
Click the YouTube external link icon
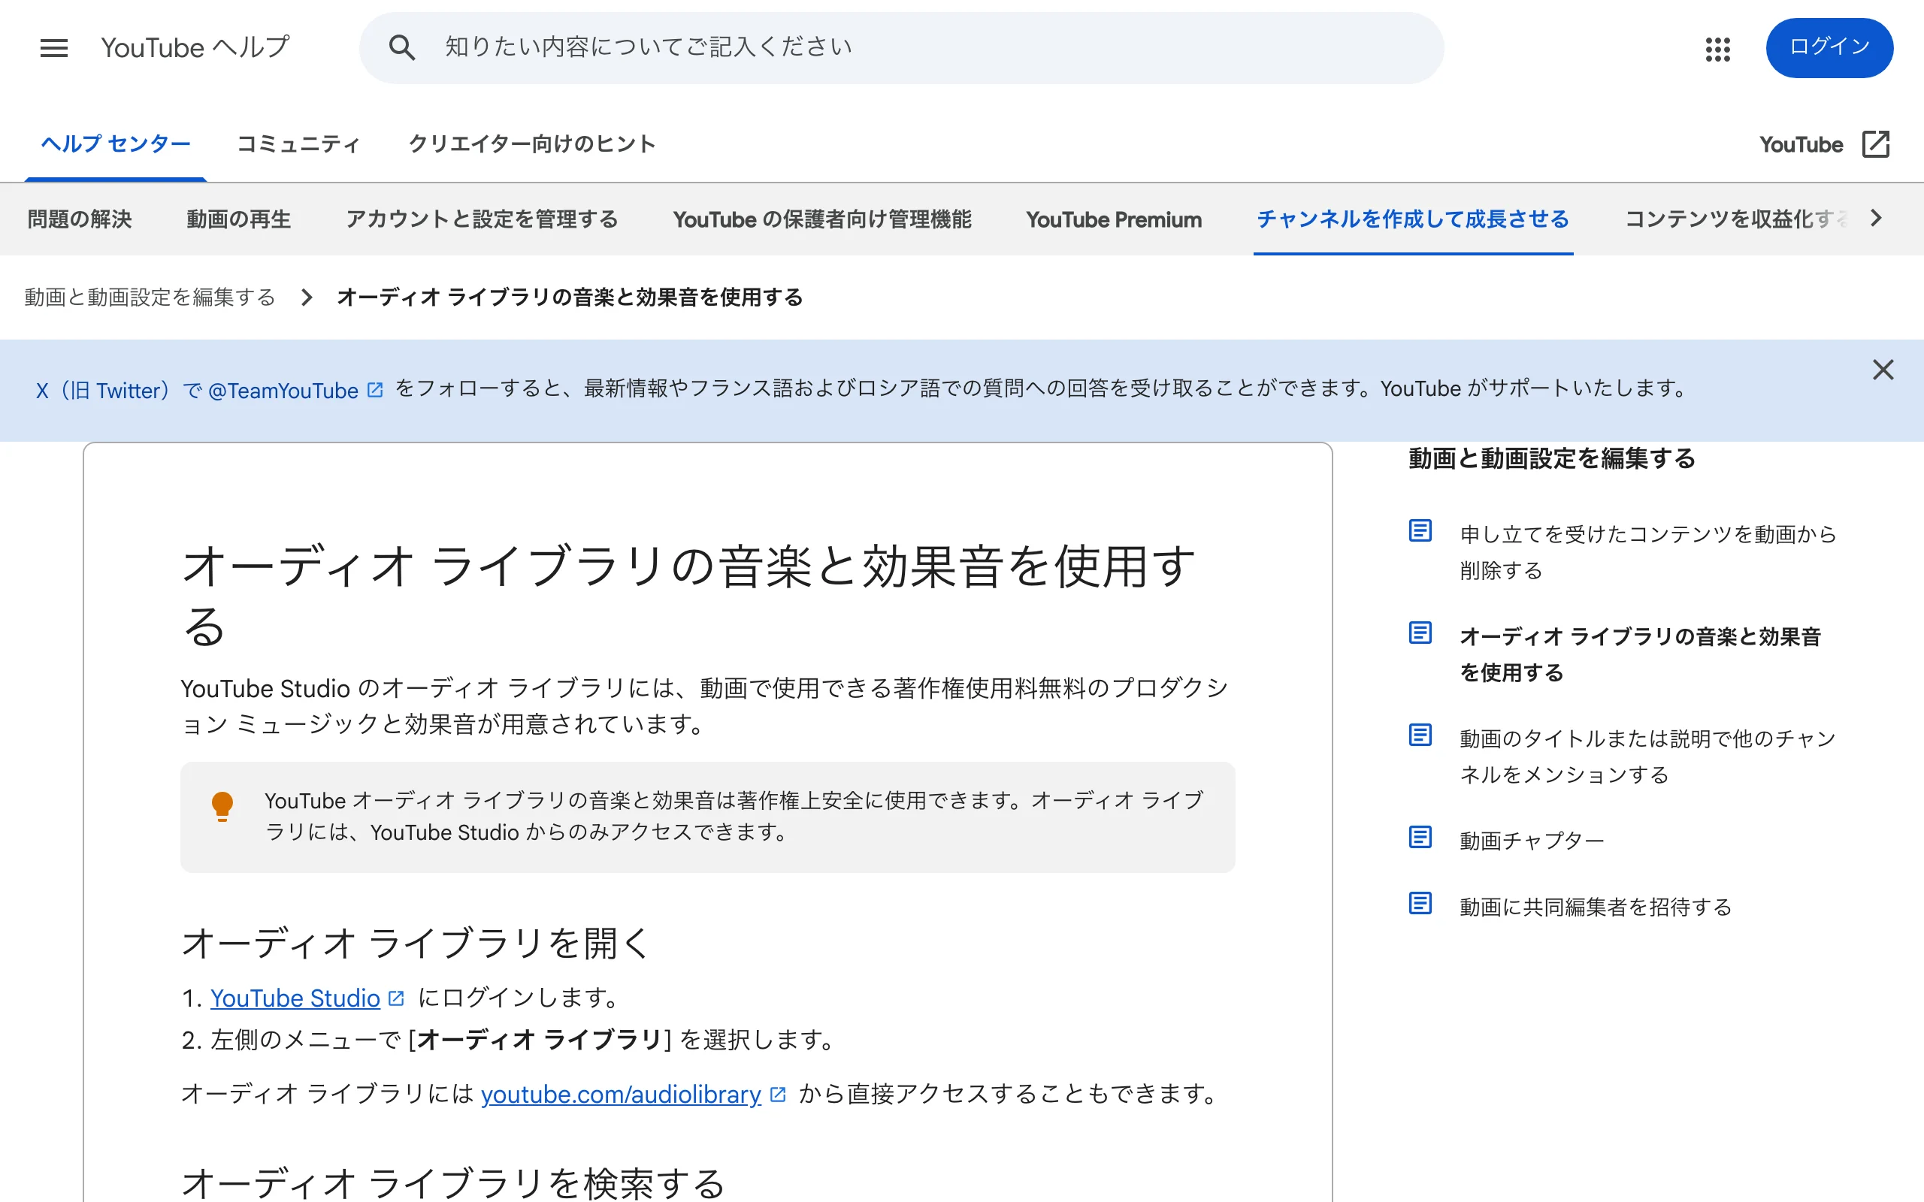point(1875,144)
